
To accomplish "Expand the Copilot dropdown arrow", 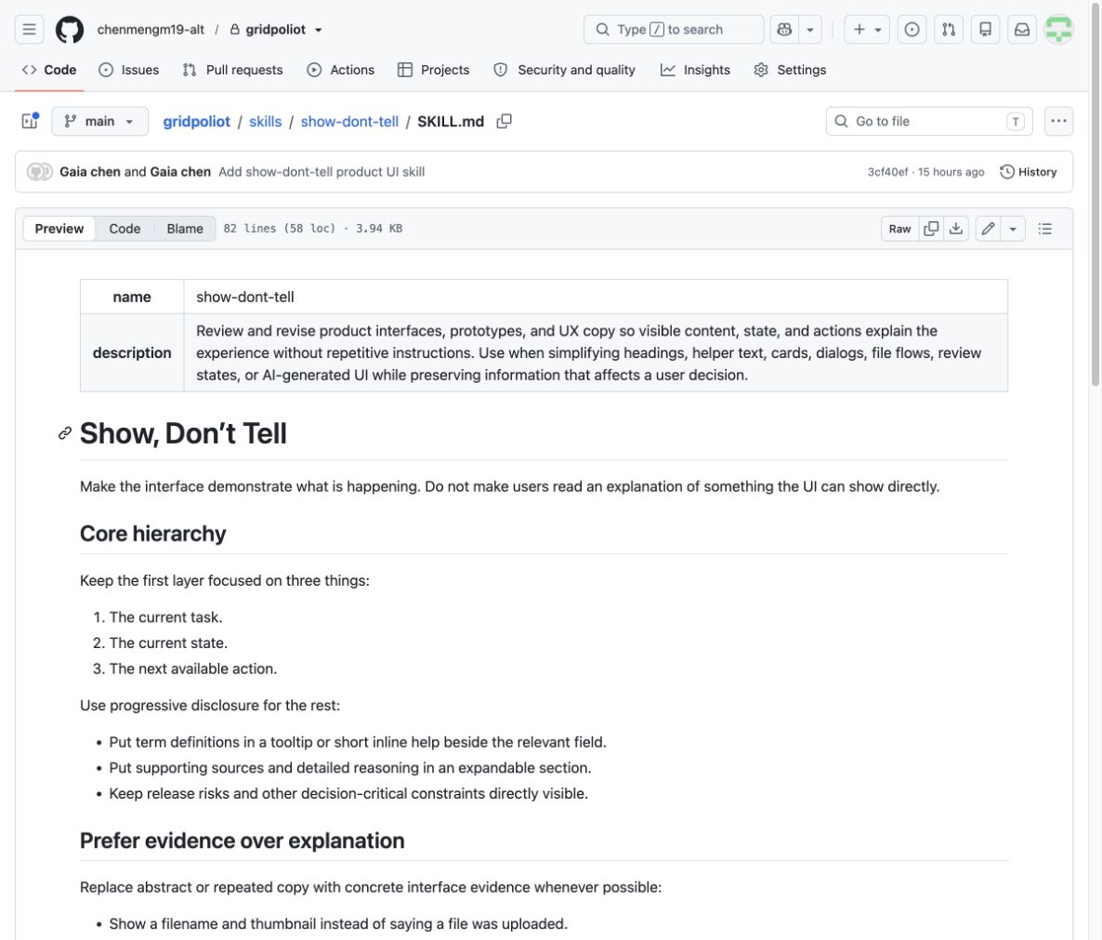I will tap(810, 30).
